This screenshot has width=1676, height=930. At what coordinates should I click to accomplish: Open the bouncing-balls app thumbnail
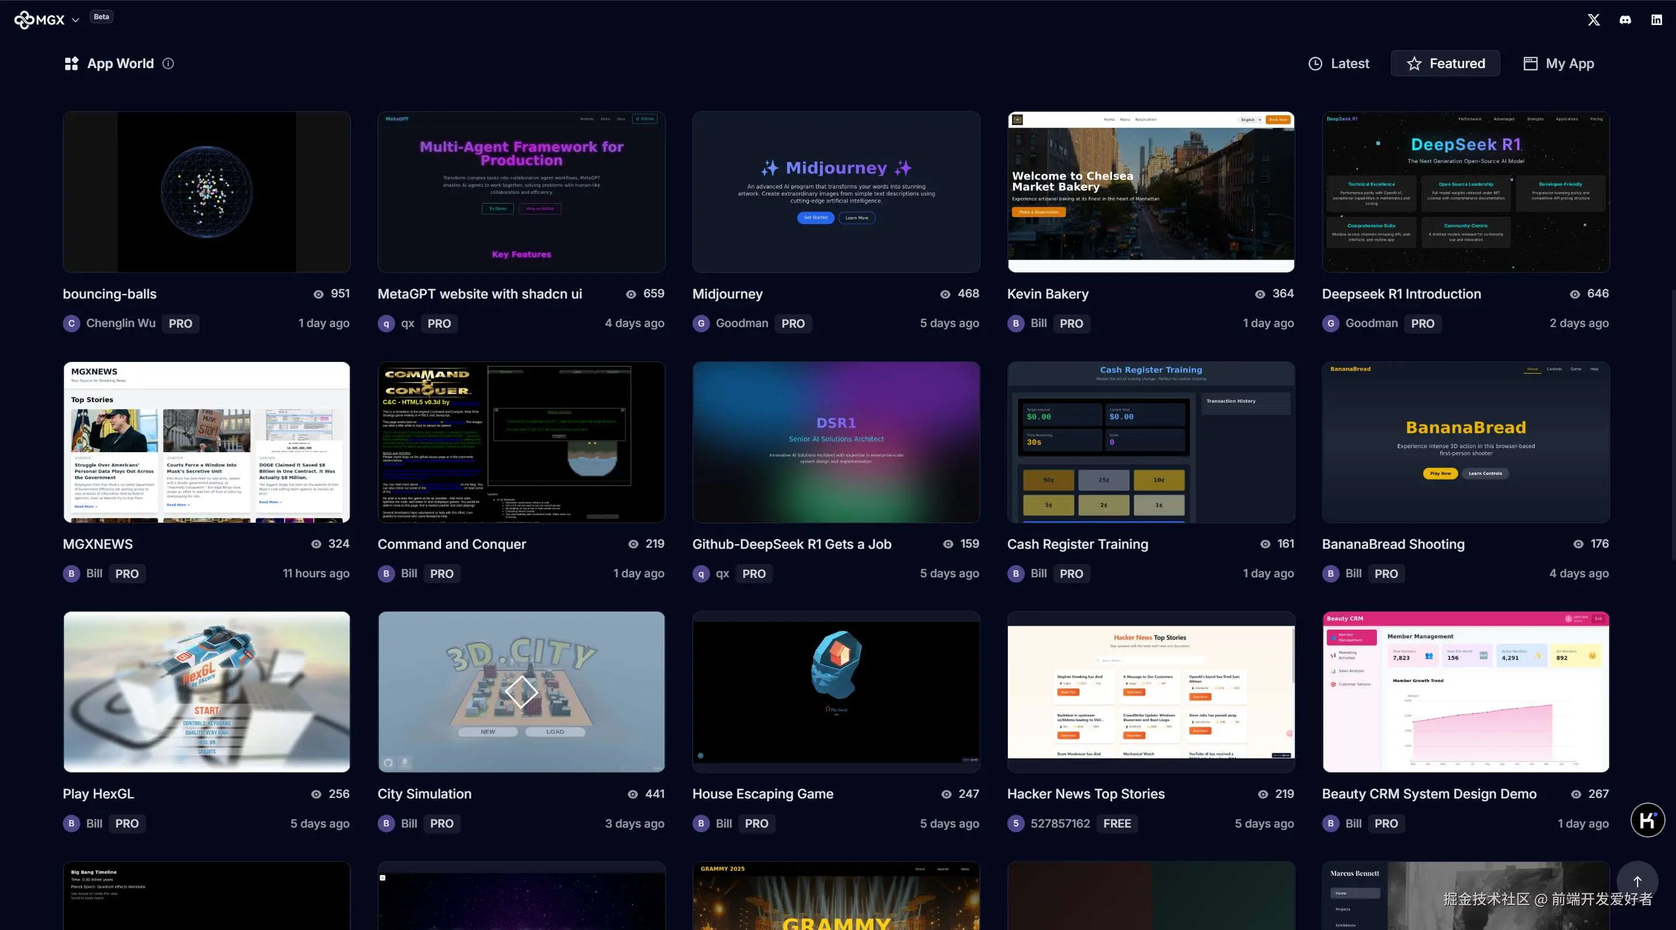pyautogui.click(x=206, y=191)
